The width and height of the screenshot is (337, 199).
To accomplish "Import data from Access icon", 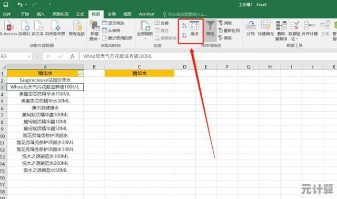I will tap(8, 28).
